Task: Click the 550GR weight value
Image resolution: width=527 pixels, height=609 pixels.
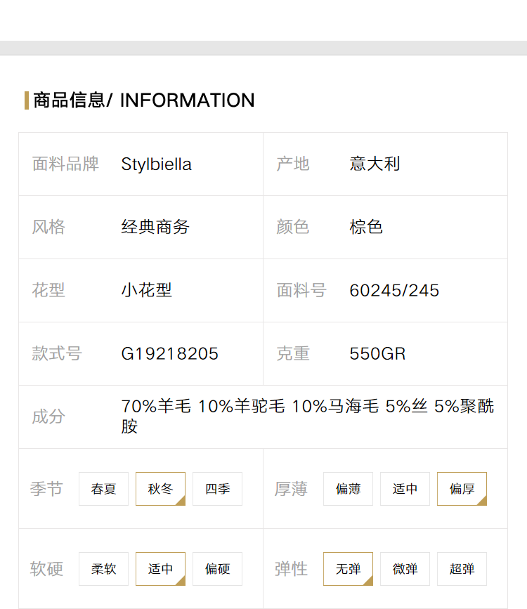Action: [377, 353]
